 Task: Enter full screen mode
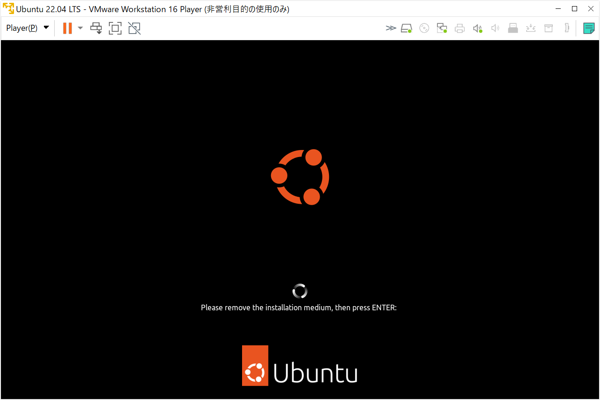115,29
